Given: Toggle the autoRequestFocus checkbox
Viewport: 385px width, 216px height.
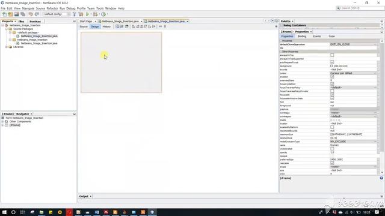Looking at the screenshot, I should pyautogui.click(x=332, y=62).
